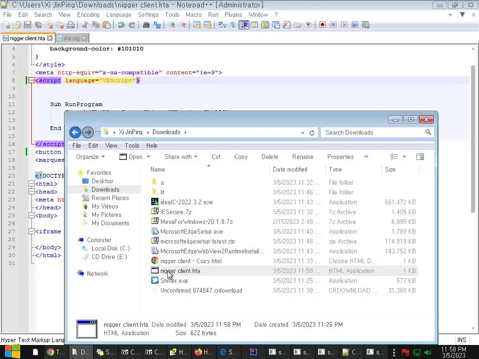Click the eye Monitoring icon in toolbar
479x359 pixels.
(308, 25)
